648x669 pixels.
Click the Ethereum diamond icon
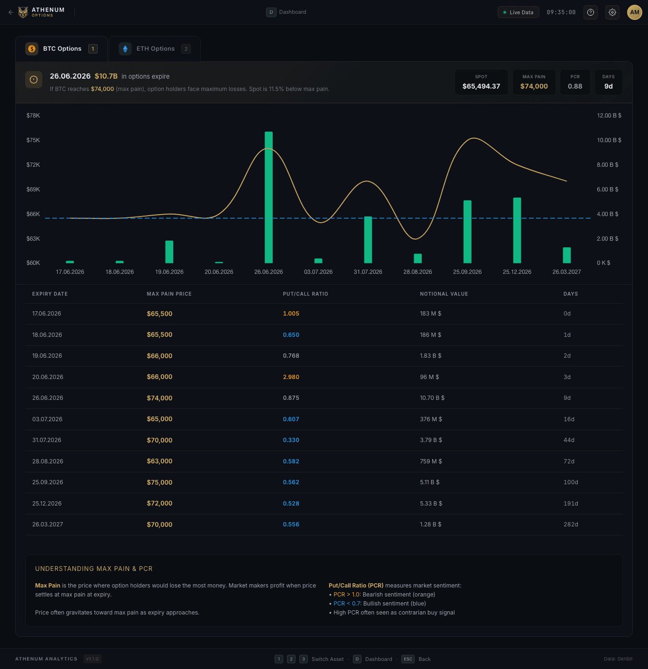(x=125, y=49)
